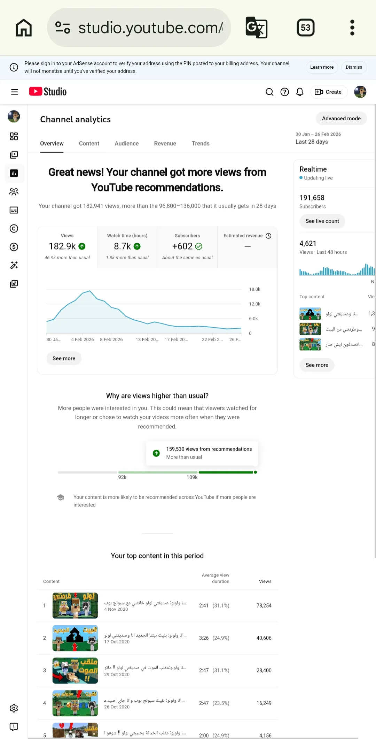The width and height of the screenshot is (376, 739).
Task: Open the Community people icon in sidebar
Action: pyautogui.click(x=14, y=192)
